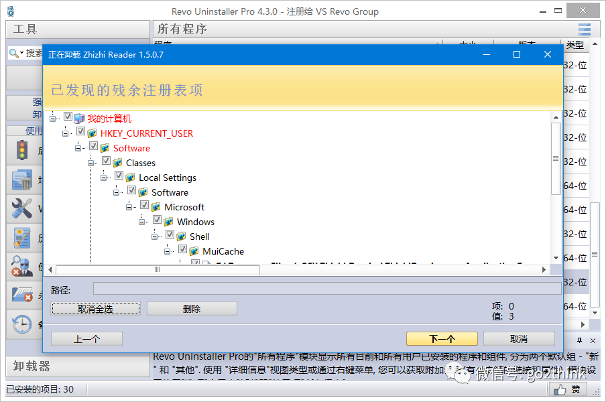Collapse the Shell node
The height and width of the screenshot is (402, 606).
click(x=155, y=237)
